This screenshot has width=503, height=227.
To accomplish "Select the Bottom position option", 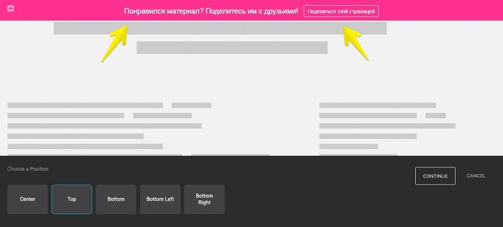I will pyautogui.click(x=116, y=199).
